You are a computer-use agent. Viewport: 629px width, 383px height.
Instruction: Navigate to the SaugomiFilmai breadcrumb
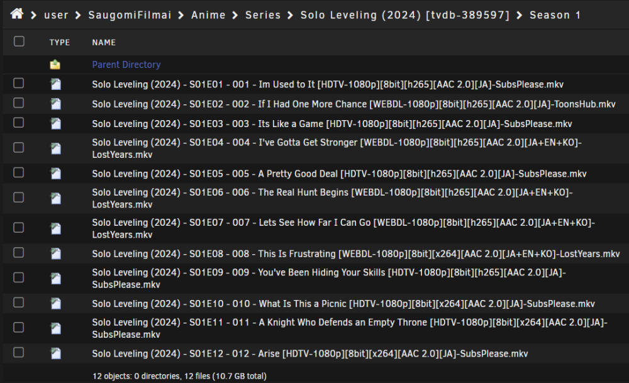[x=130, y=15]
